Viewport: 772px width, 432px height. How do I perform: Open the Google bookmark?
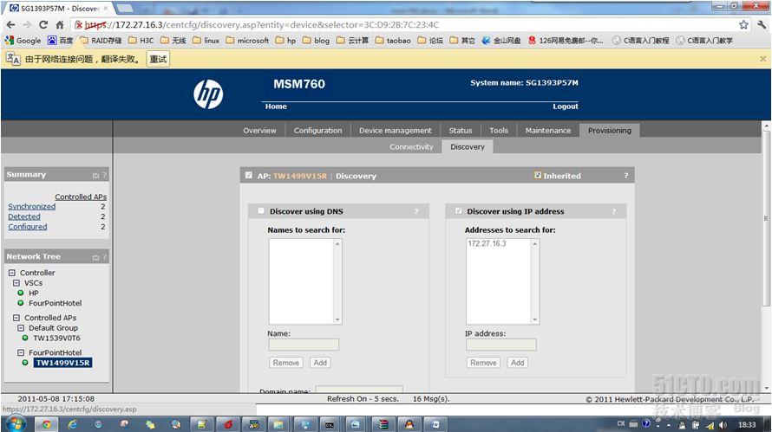point(23,41)
